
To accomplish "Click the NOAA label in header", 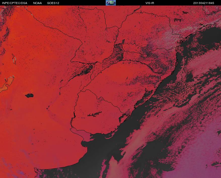I will (x=38, y=3).
